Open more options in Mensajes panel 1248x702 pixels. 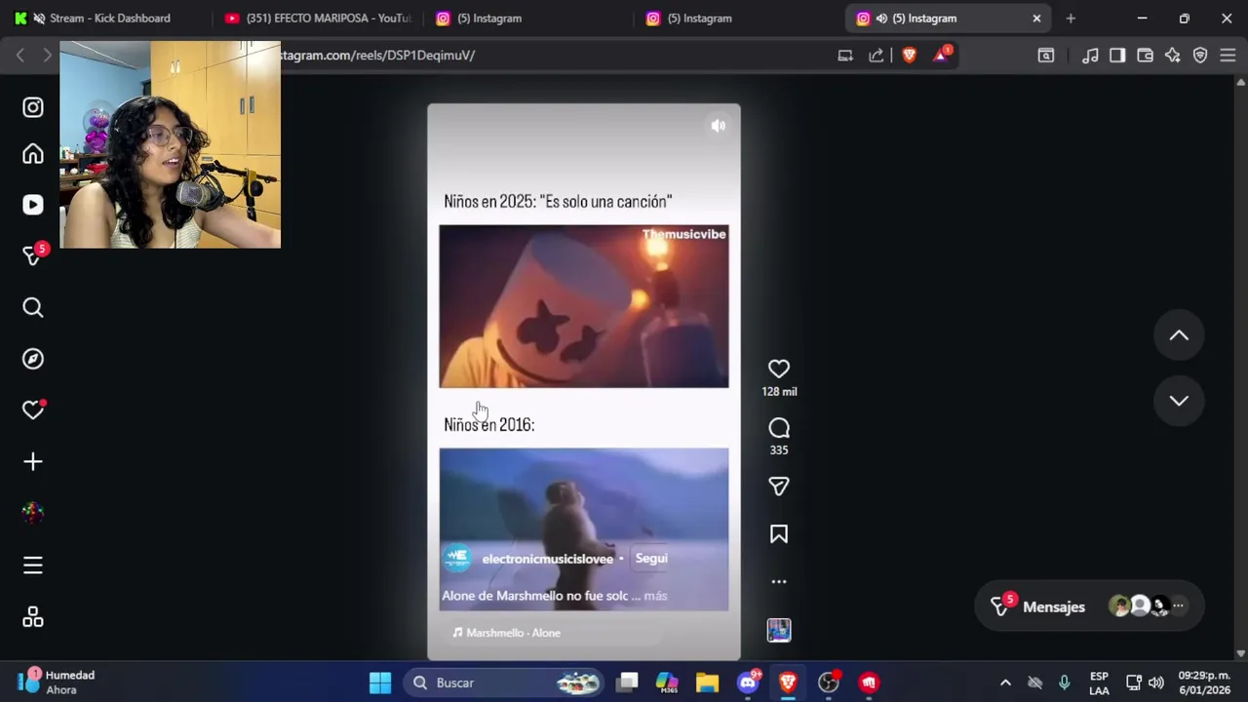(x=1178, y=606)
